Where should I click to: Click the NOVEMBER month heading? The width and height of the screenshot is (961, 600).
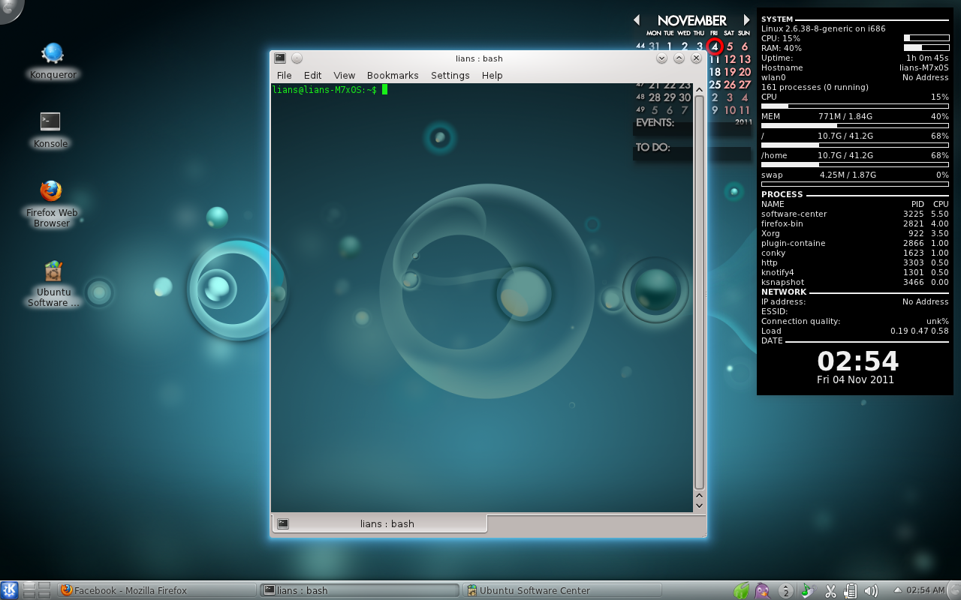click(x=691, y=21)
